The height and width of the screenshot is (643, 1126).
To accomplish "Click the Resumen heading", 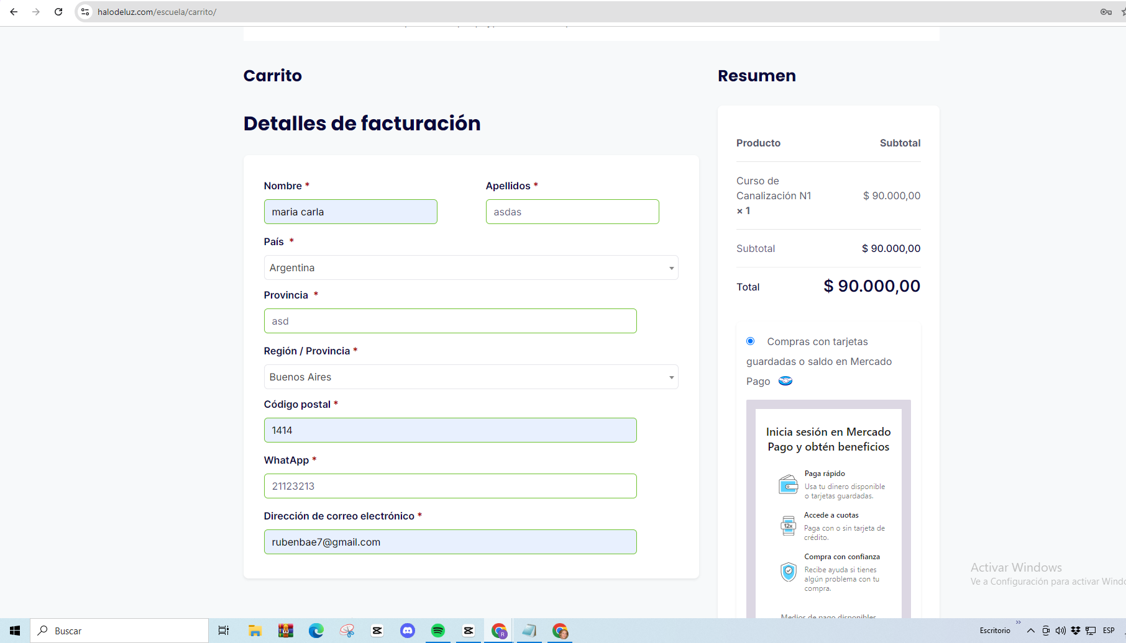I will [757, 76].
